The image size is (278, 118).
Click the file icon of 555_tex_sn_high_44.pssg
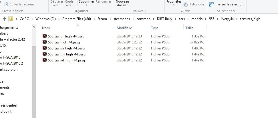pos(45,48)
